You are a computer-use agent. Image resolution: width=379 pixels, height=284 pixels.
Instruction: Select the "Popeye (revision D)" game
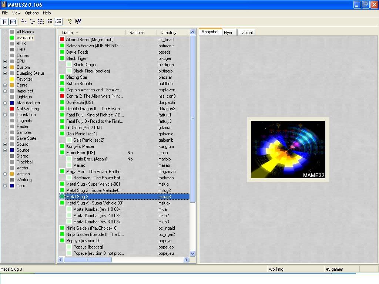click(124, 240)
